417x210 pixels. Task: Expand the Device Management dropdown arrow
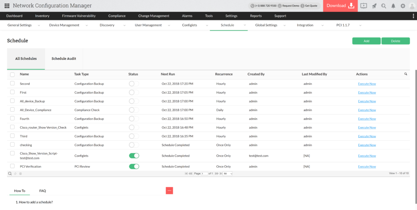(x=87, y=25)
